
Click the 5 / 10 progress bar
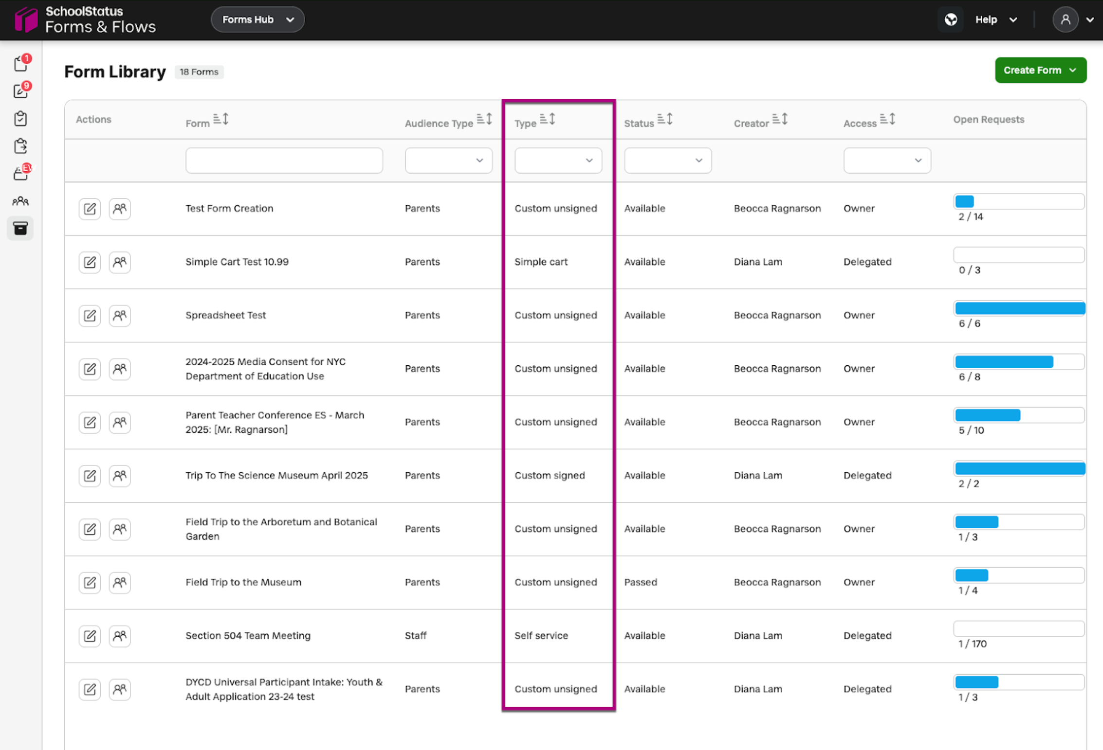click(1019, 415)
